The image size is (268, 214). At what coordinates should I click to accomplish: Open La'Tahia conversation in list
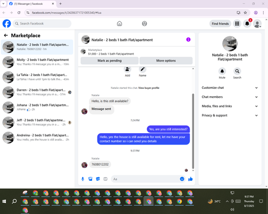[37, 77]
